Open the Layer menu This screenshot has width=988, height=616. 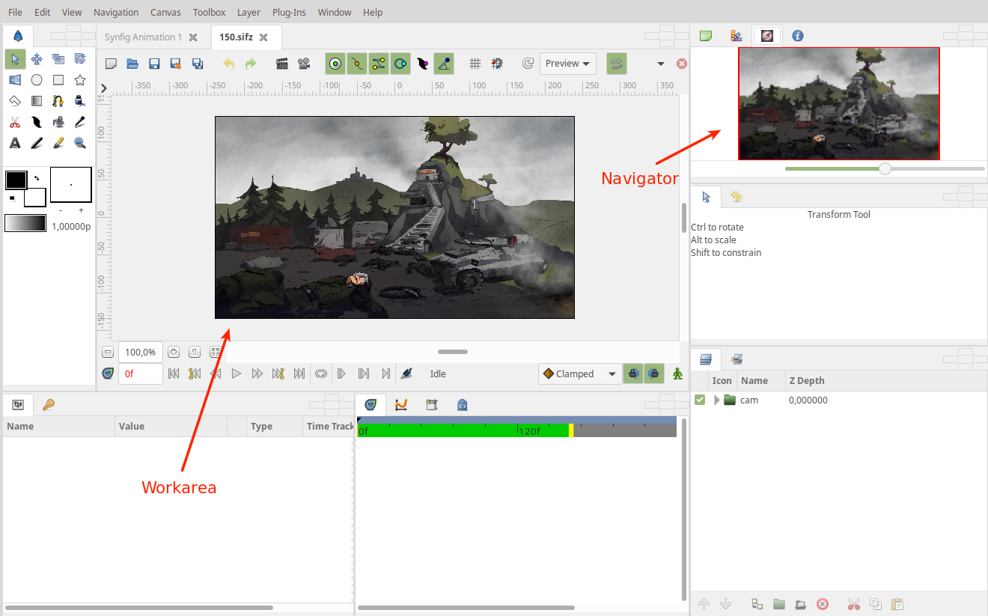pyautogui.click(x=248, y=12)
